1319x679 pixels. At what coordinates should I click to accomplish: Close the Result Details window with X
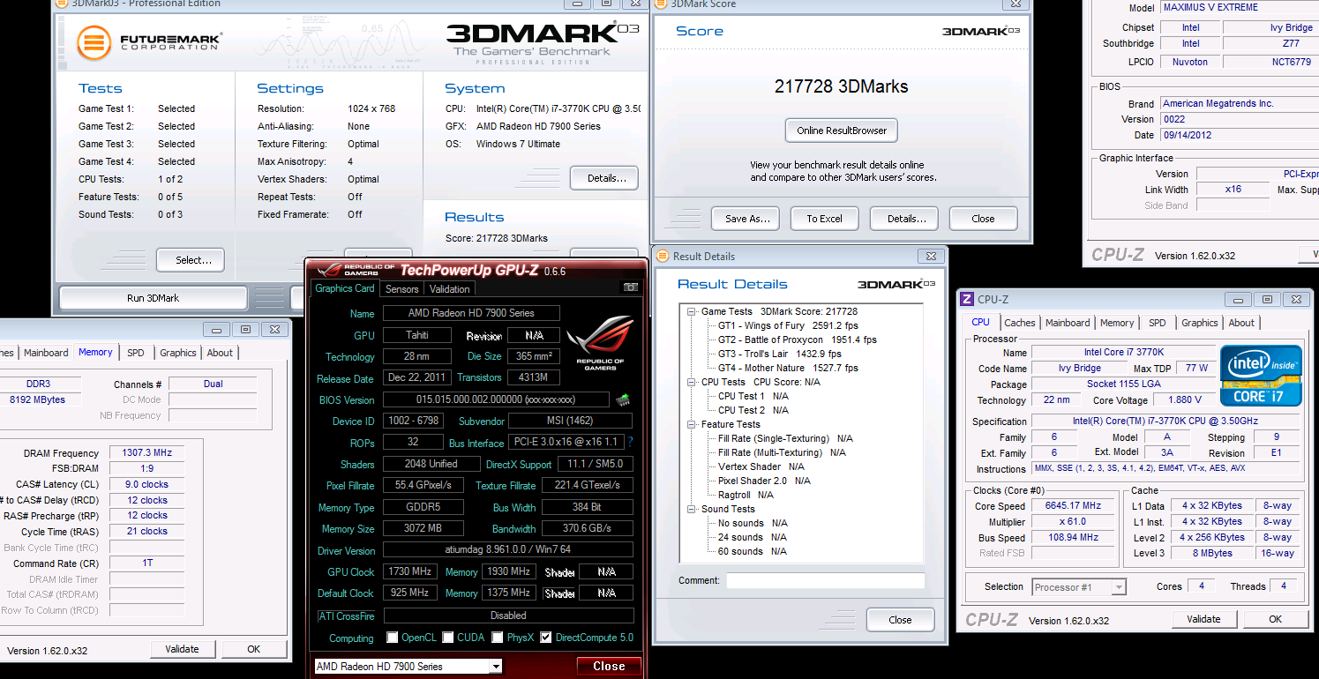click(930, 257)
